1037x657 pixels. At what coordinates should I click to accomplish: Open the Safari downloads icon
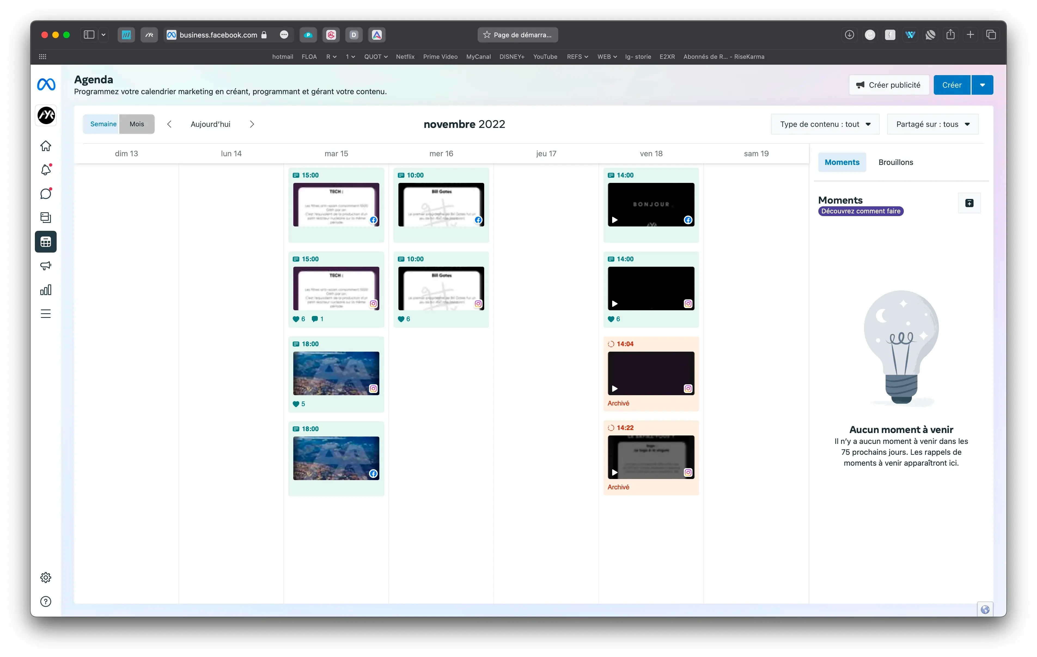(x=849, y=35)
